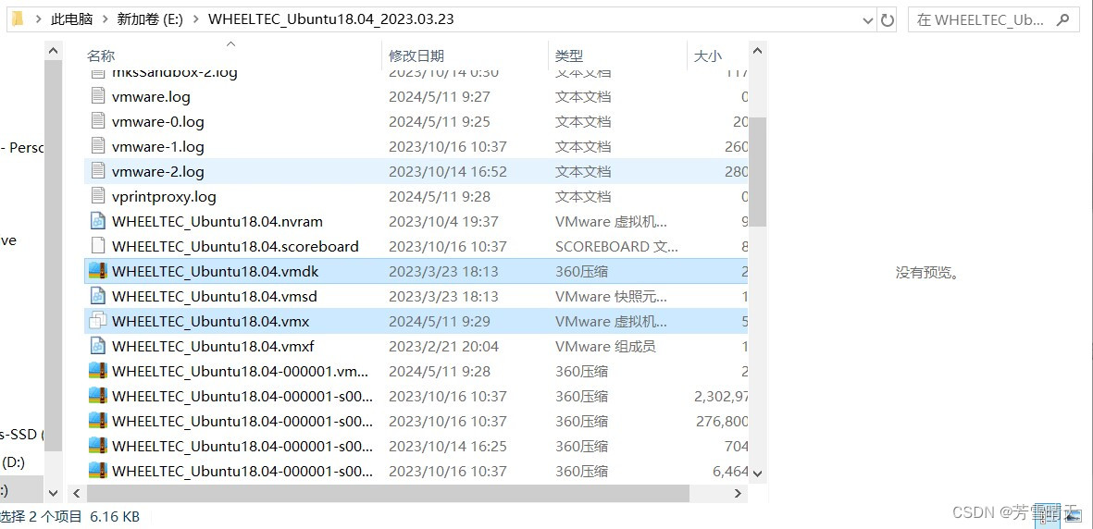The image size is (1093, 529).
Task: Click file list horizontal scrollbar right arrow
Action: pyautogui.click(x=739, y=494)
